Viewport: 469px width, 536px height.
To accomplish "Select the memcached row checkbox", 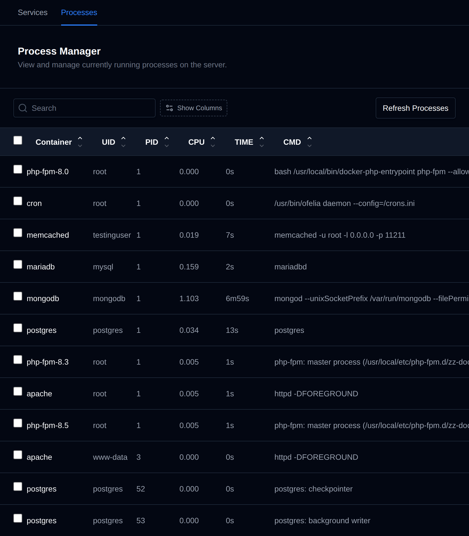I will click(x=18, y=233).
